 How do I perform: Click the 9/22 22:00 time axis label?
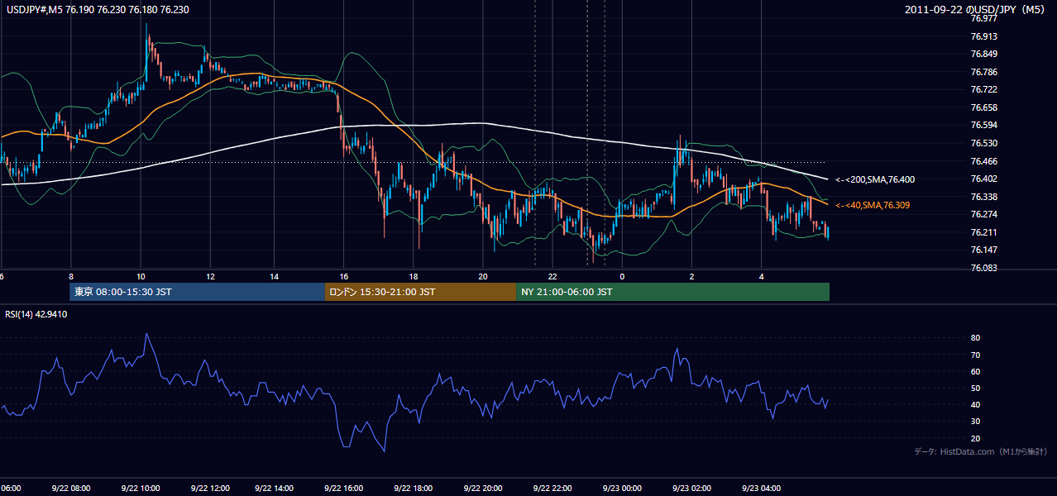(552, 488)
